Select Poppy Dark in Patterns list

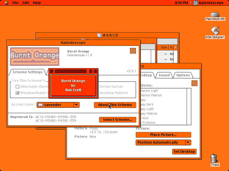point(163,104)
